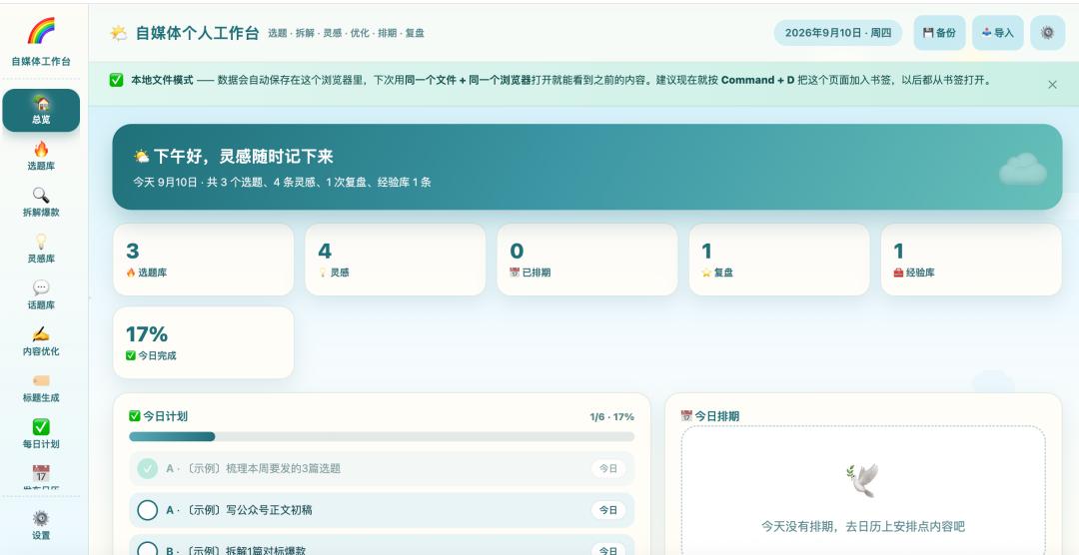The image size is (1079, 555).
Task: Dismiss the 本地文件模式 notice banner
Action: tap(1052, 85)
